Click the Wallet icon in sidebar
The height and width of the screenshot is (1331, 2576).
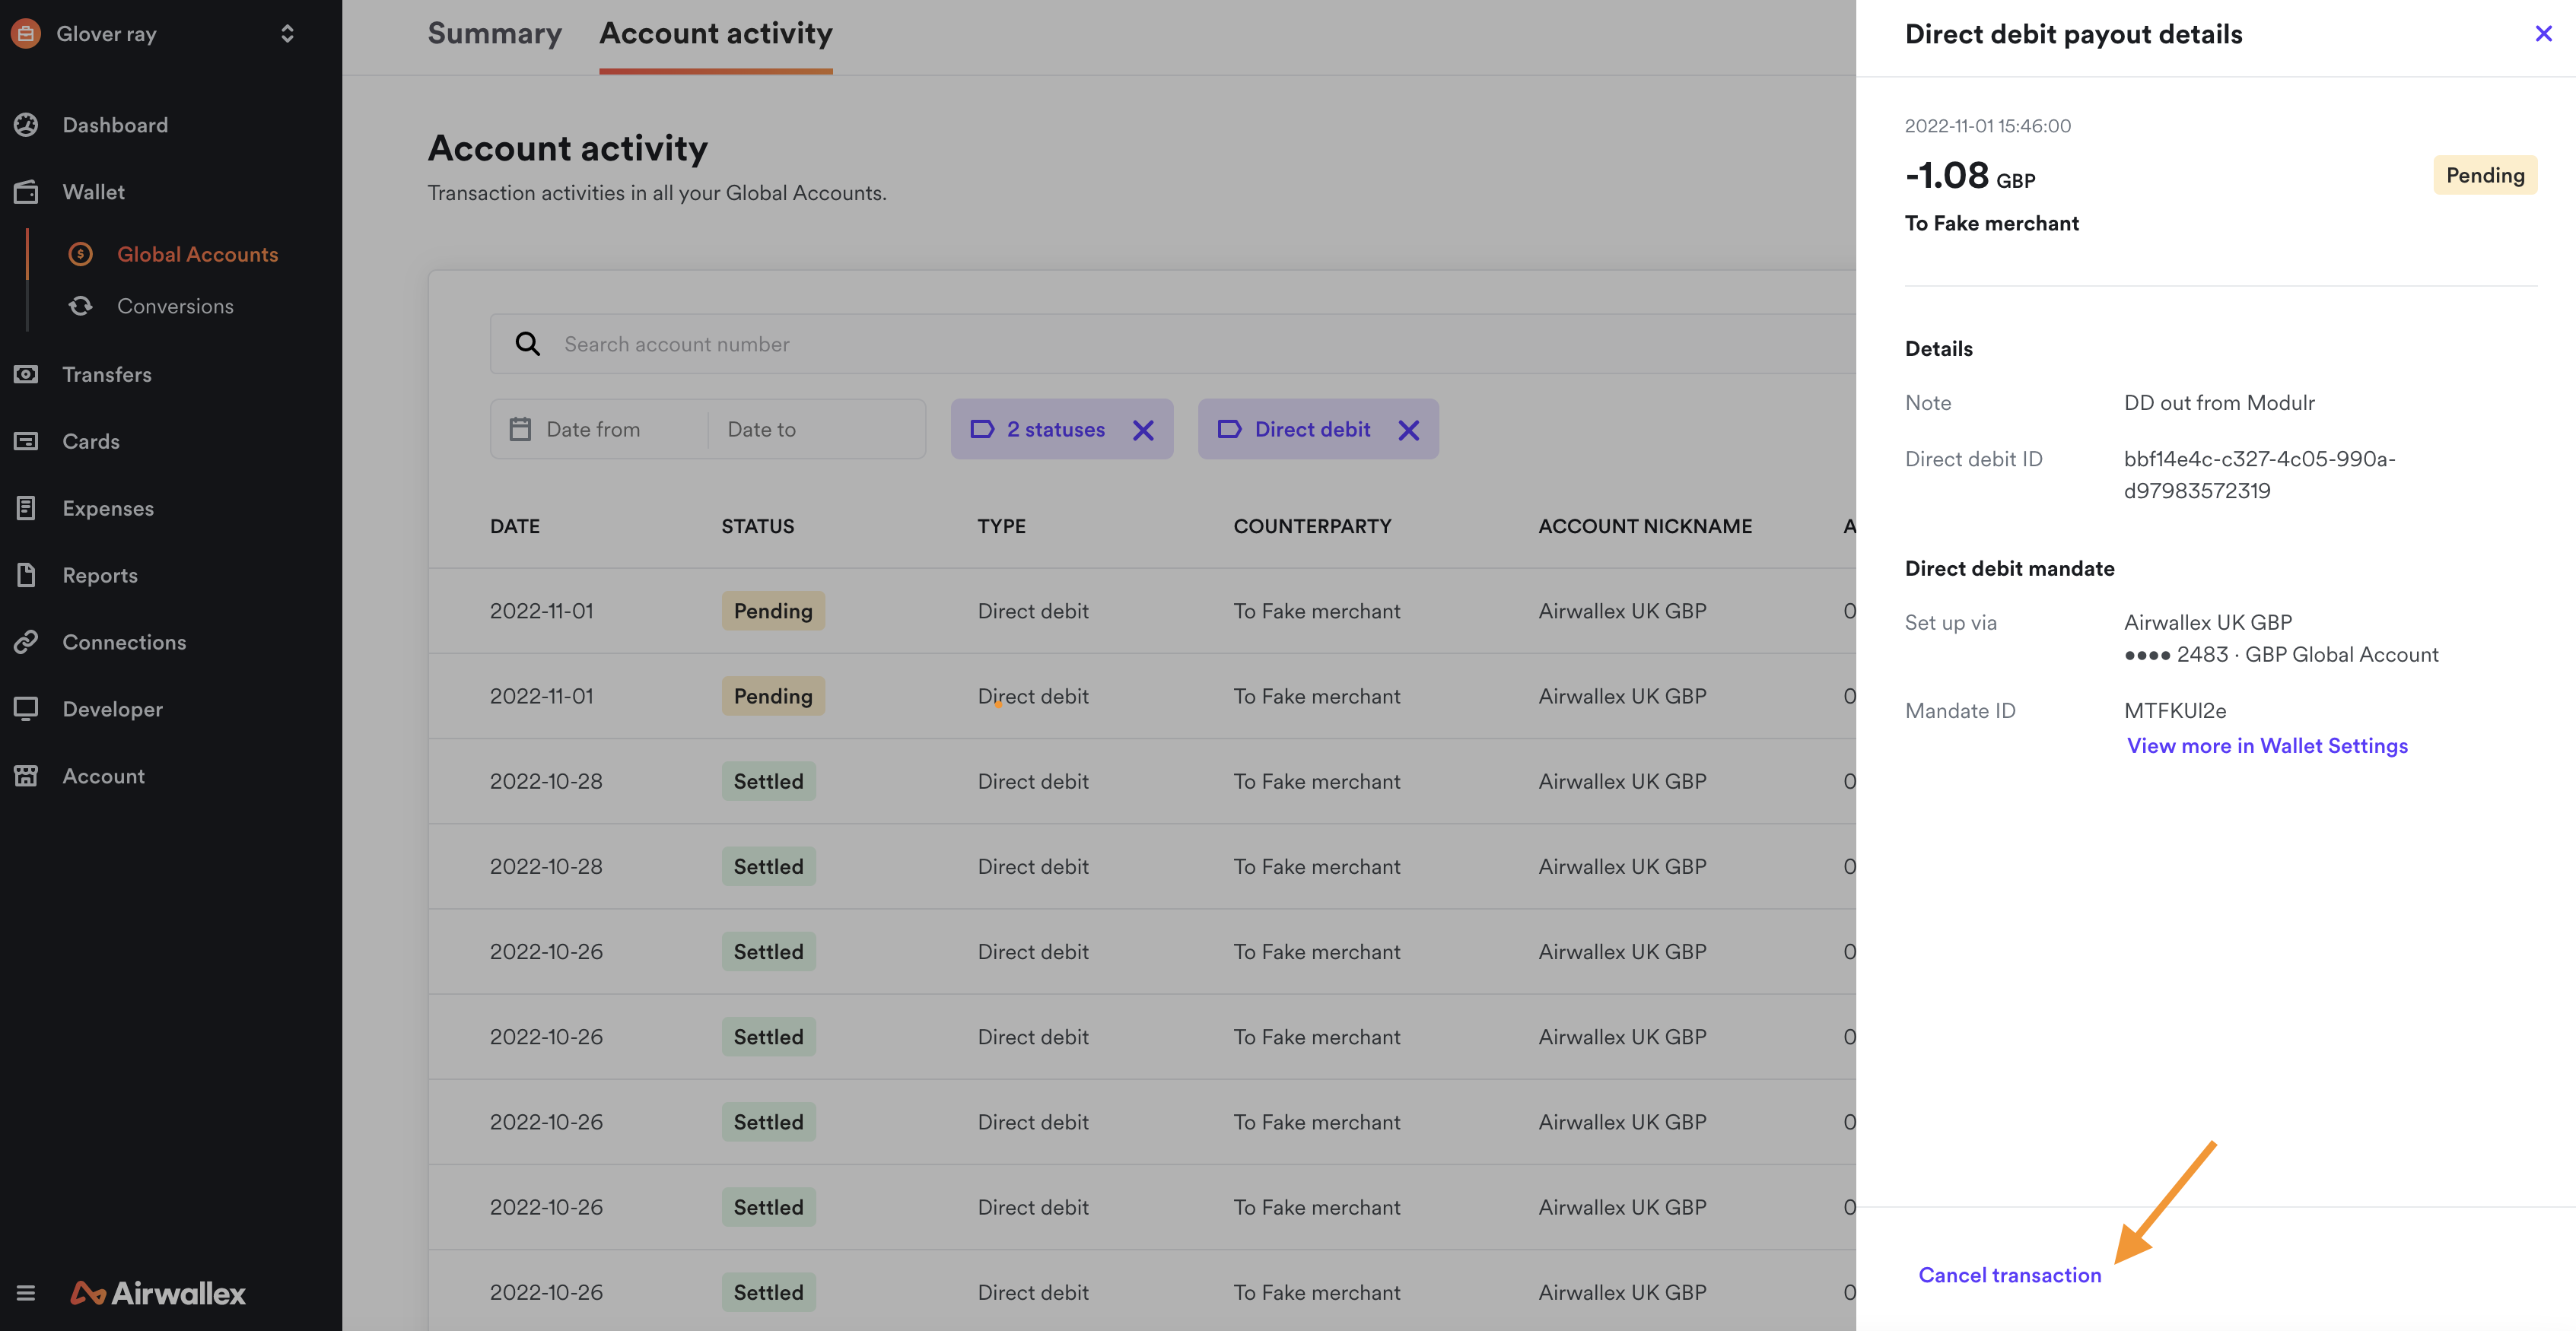(x=26, y=192)
